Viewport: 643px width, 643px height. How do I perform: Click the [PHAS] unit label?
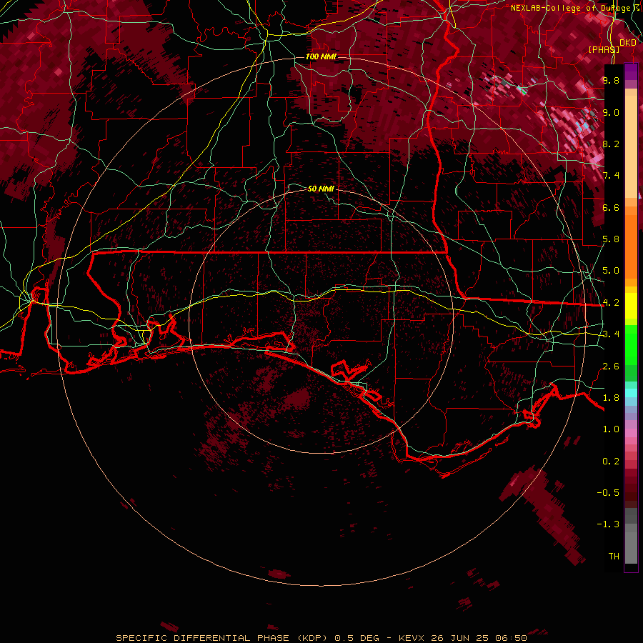tap(604, 49)
